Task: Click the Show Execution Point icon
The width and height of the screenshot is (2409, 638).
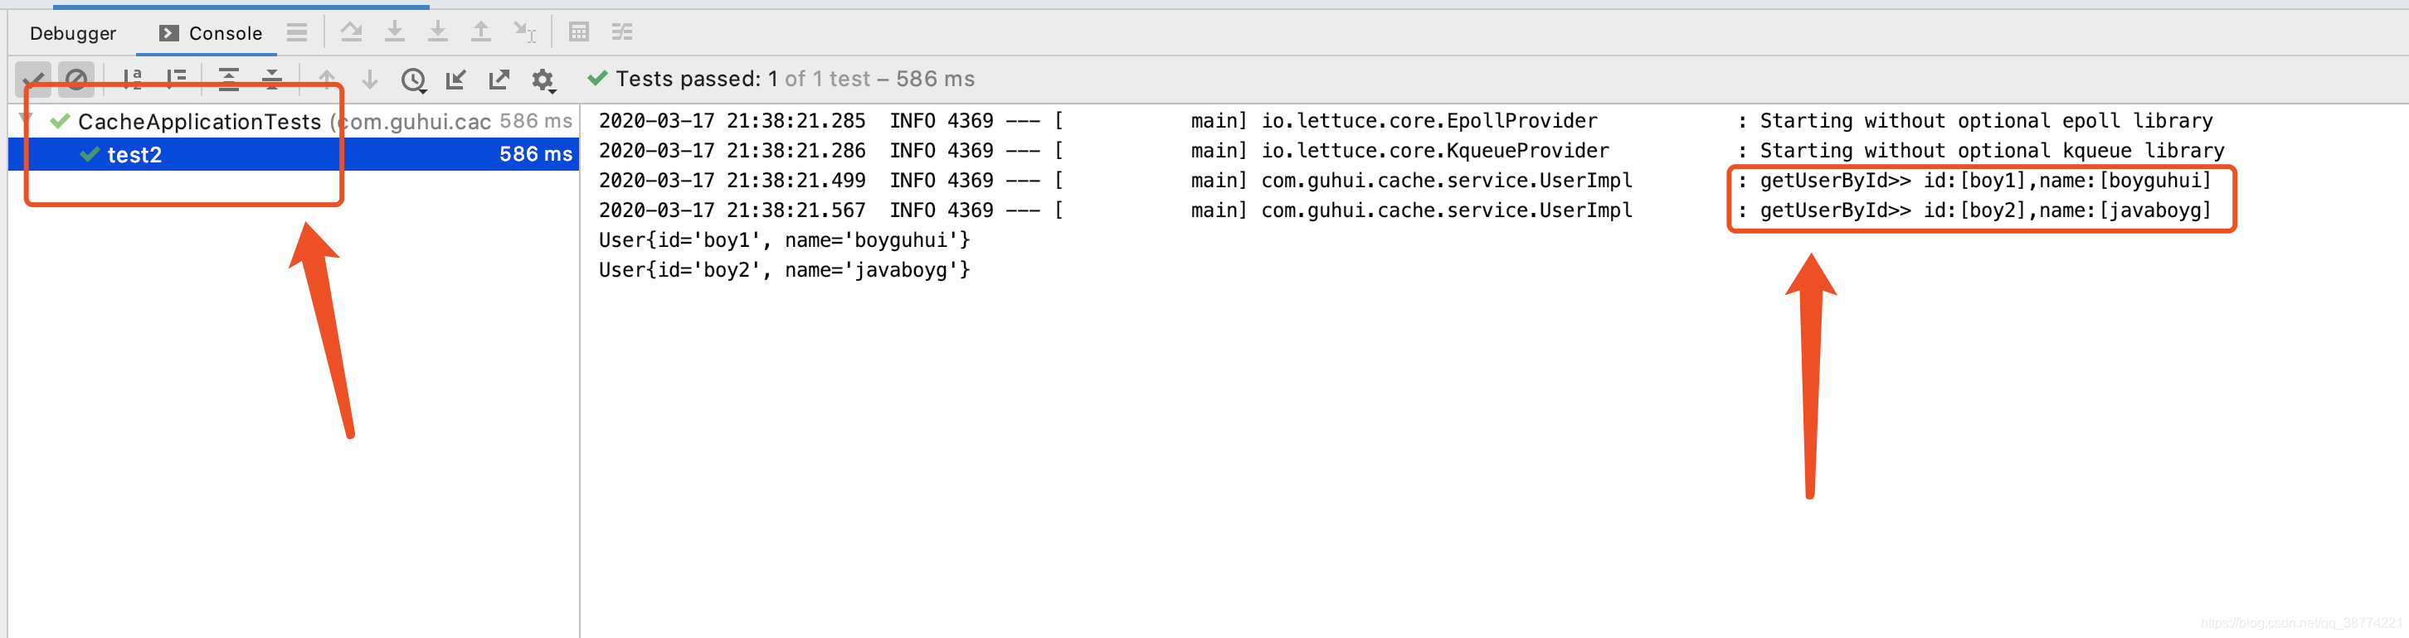Action: point(352,32)
